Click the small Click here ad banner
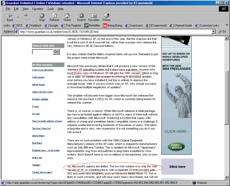The height and width of the screenshot is (186, 230). 177,167
